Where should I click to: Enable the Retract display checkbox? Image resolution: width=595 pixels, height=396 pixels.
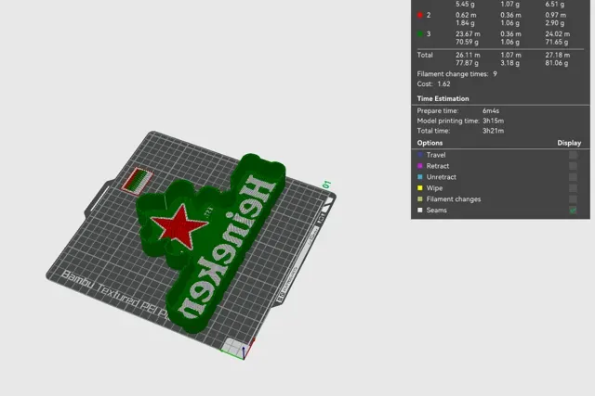(573, 166)
